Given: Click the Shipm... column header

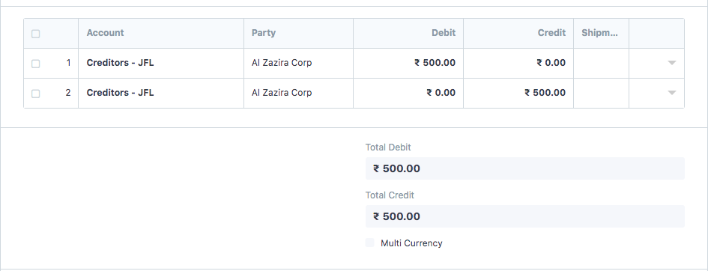Looking at the screenshot, I should [601, 34].
